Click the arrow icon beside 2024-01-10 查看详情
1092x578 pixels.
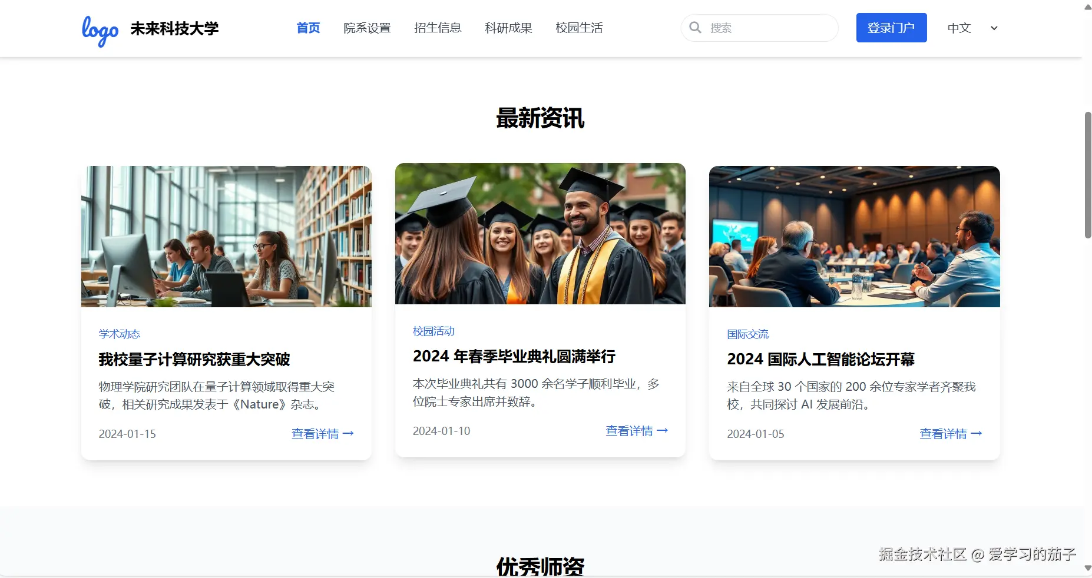662,430
